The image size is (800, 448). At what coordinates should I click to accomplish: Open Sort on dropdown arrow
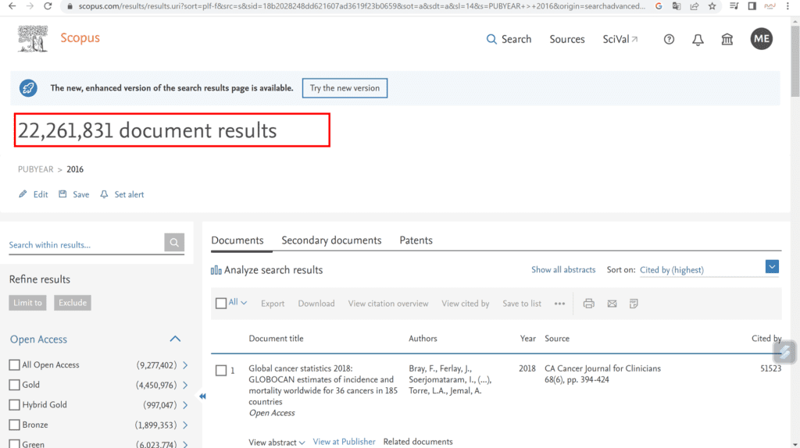(x=772, y=267)
